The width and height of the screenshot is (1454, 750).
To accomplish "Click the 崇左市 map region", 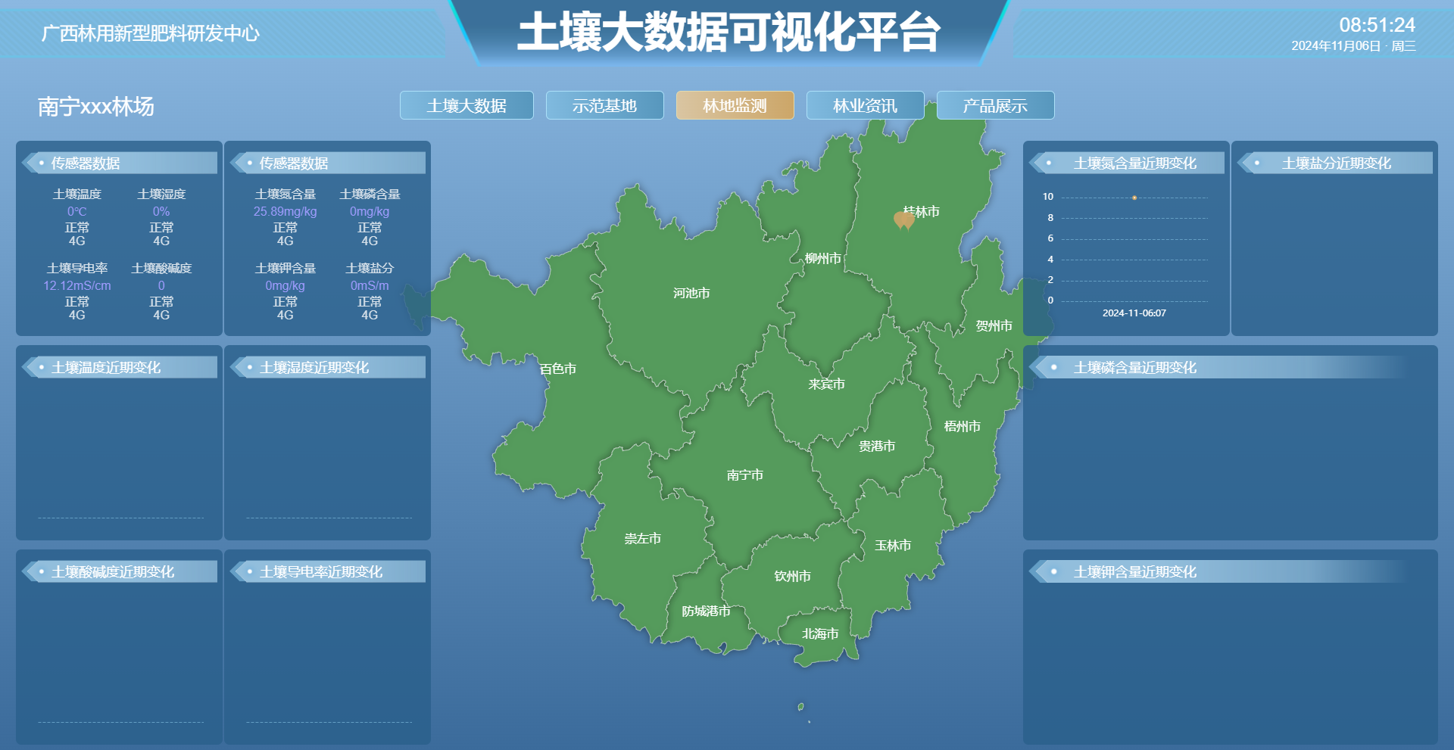I will 642,539.
